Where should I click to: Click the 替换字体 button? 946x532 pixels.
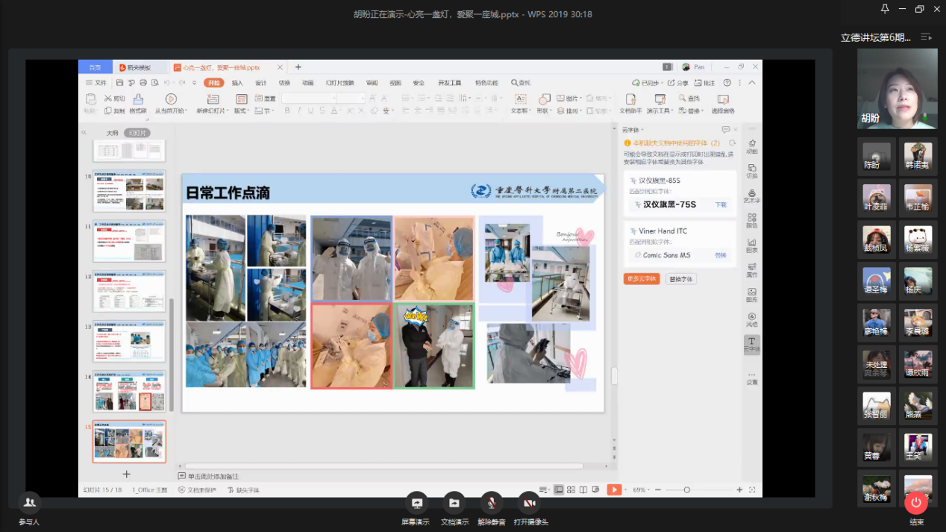point(680,279)
